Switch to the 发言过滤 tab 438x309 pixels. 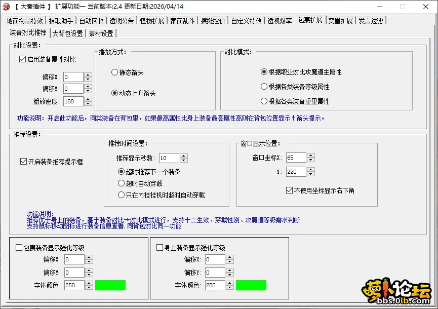click(371, 21)
